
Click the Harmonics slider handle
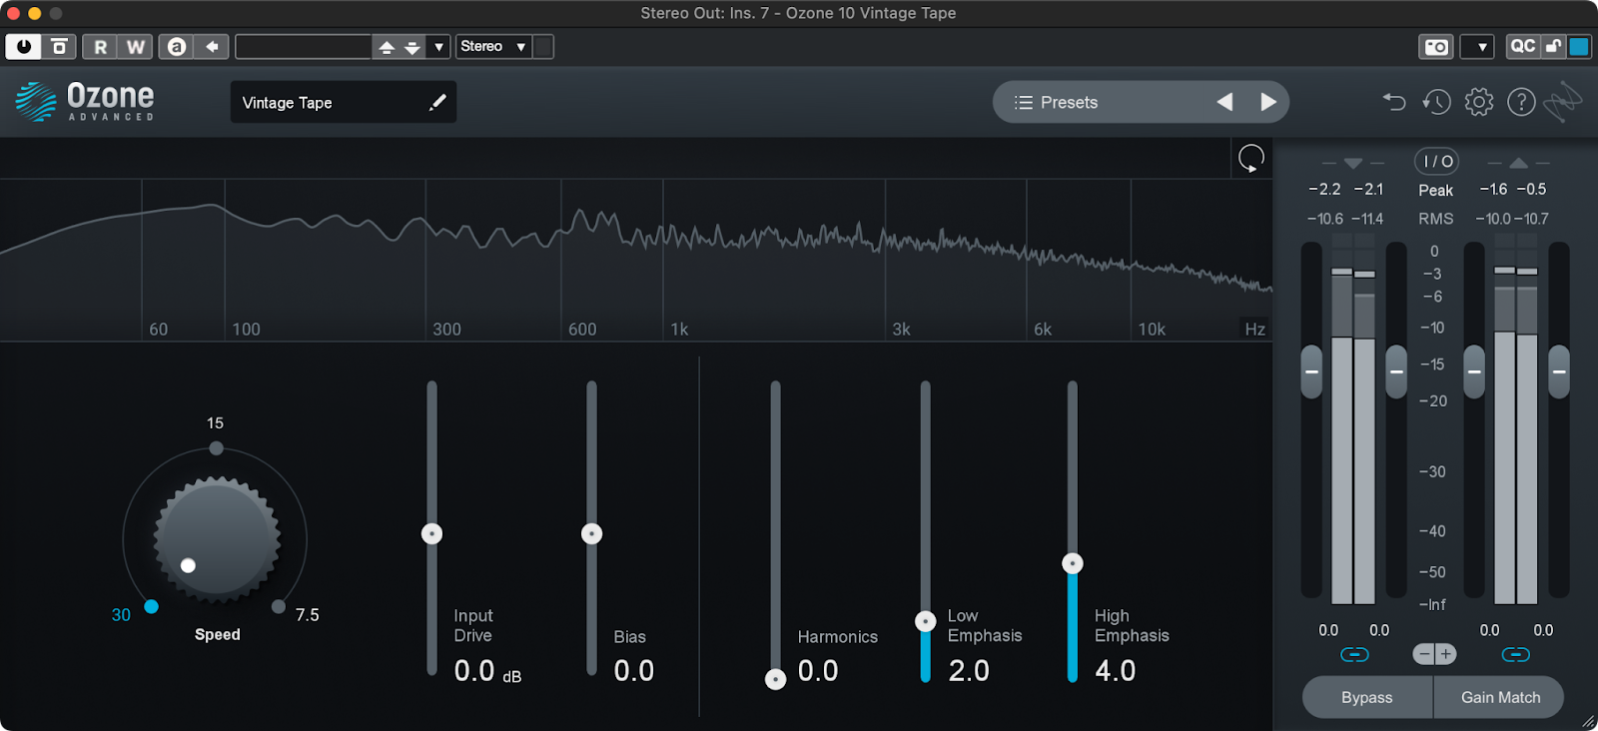[775, 679]
